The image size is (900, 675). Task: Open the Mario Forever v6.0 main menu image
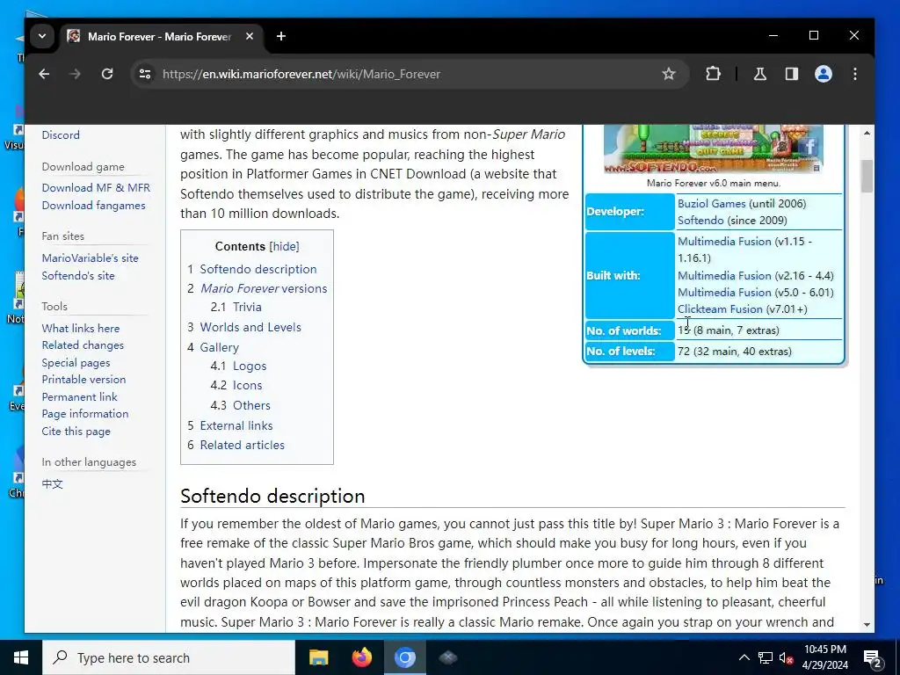click(714, 149)
